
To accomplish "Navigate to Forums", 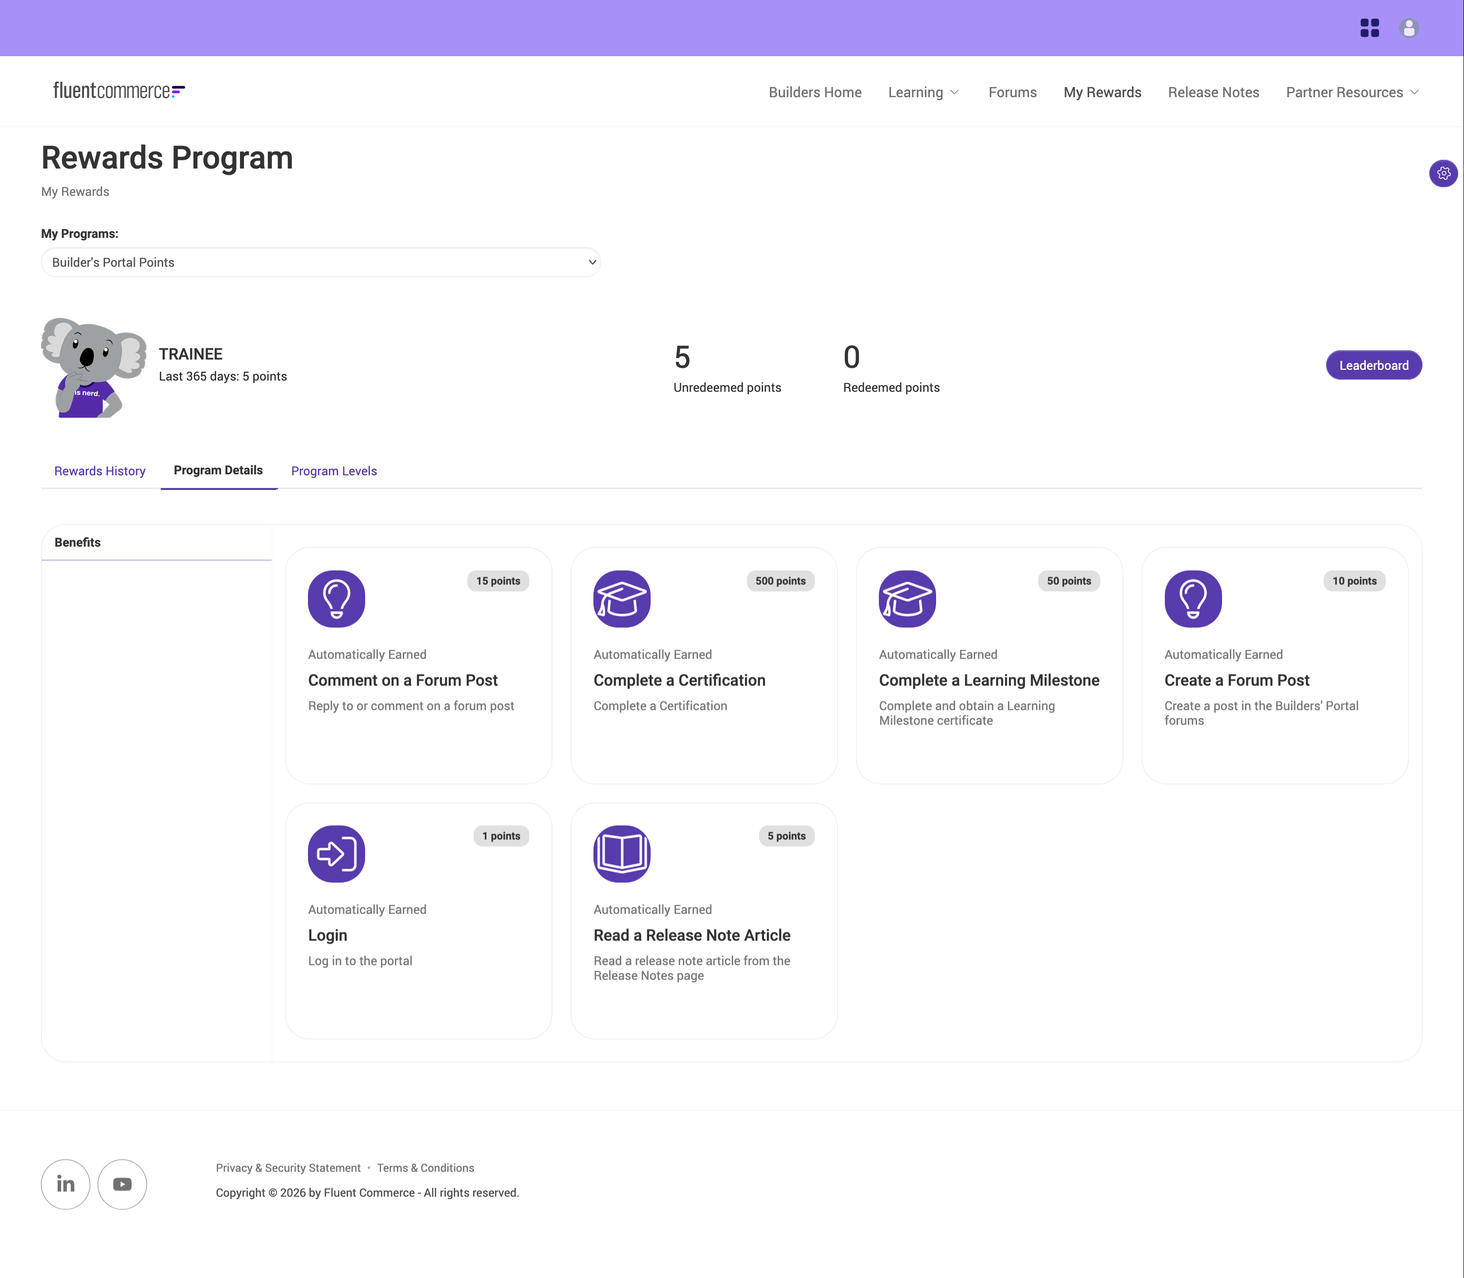I will point(1012,92).
